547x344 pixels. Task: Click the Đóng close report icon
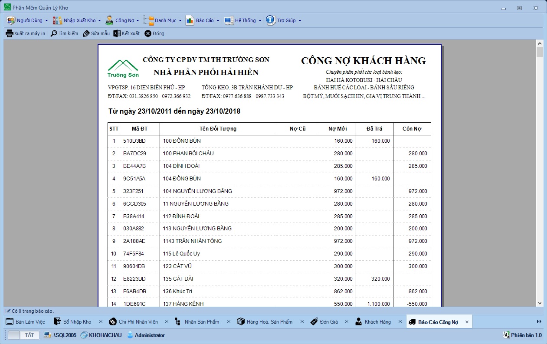tap(148, 33)
